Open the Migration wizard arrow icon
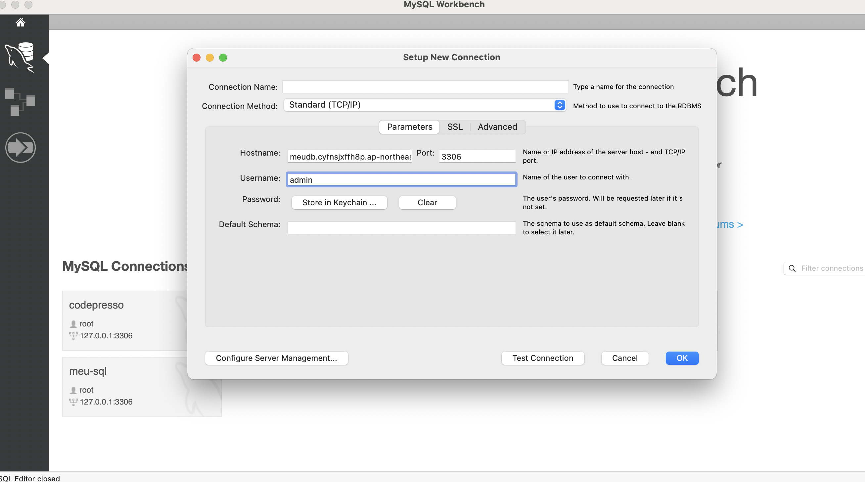 pos(20,147)
